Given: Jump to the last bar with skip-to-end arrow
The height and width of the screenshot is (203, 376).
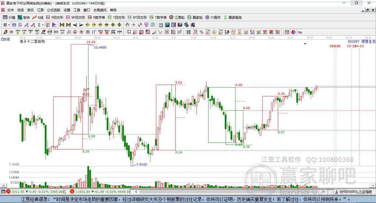Looking at the screenshot, I should pyautogui.click(x=68, y=25).
